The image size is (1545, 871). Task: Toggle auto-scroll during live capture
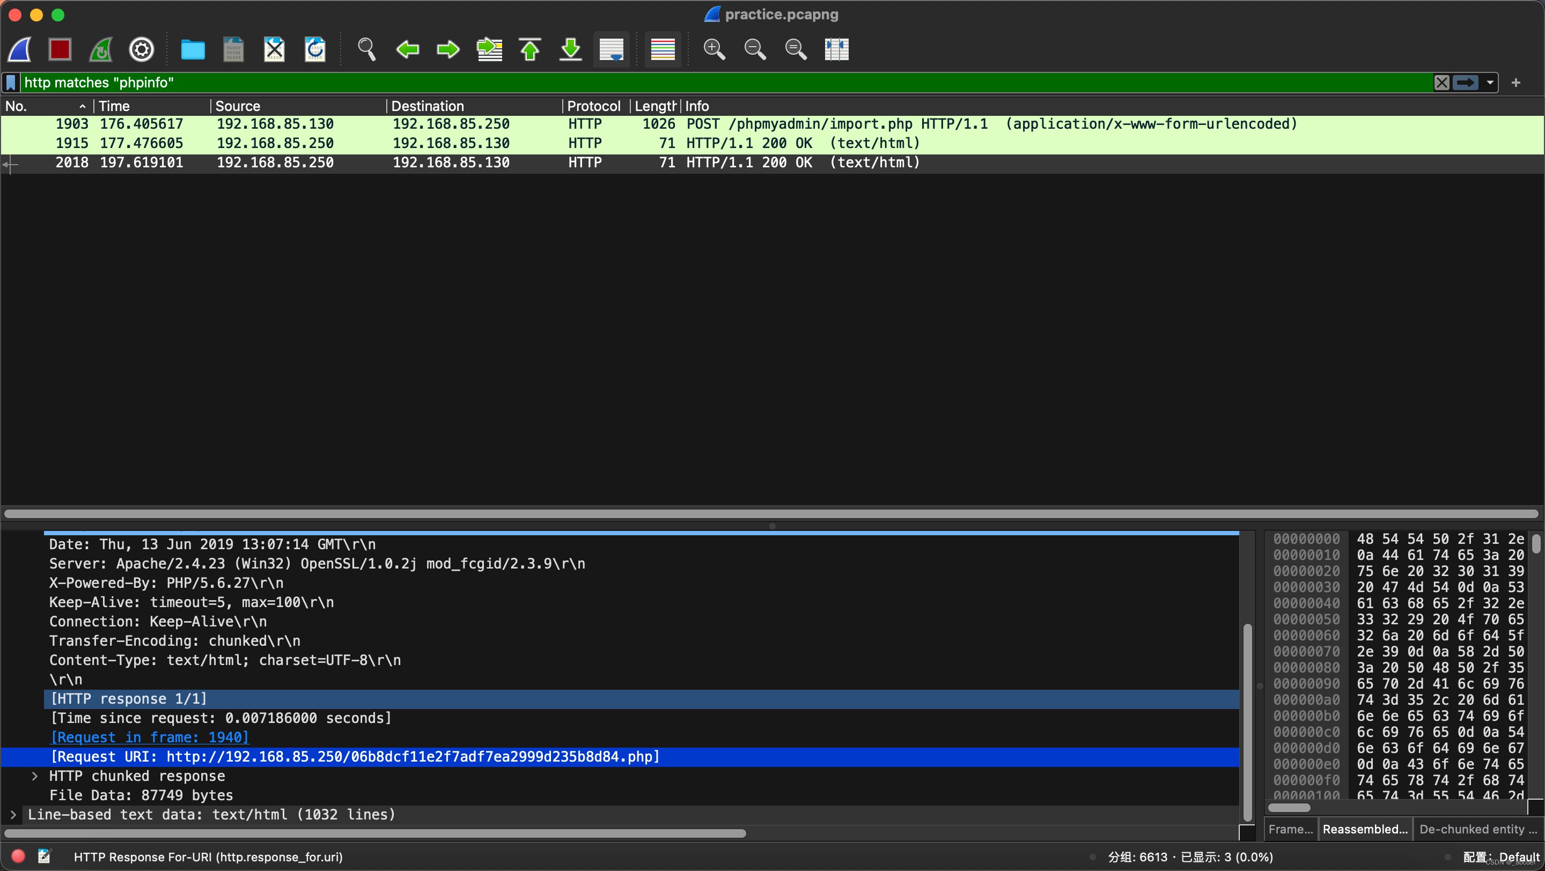611,49
